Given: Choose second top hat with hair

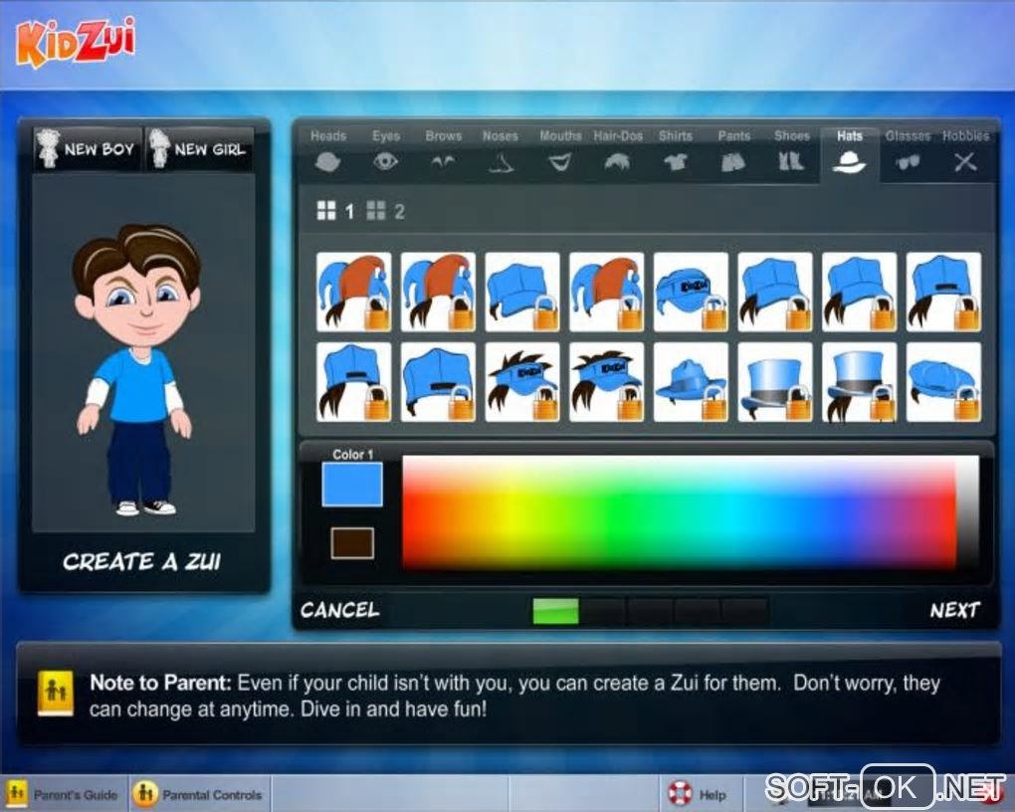Looking at the screenshot, I should (x=859, y=382).
